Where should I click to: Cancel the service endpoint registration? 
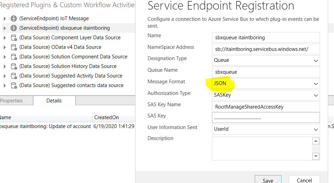(304, 180)
